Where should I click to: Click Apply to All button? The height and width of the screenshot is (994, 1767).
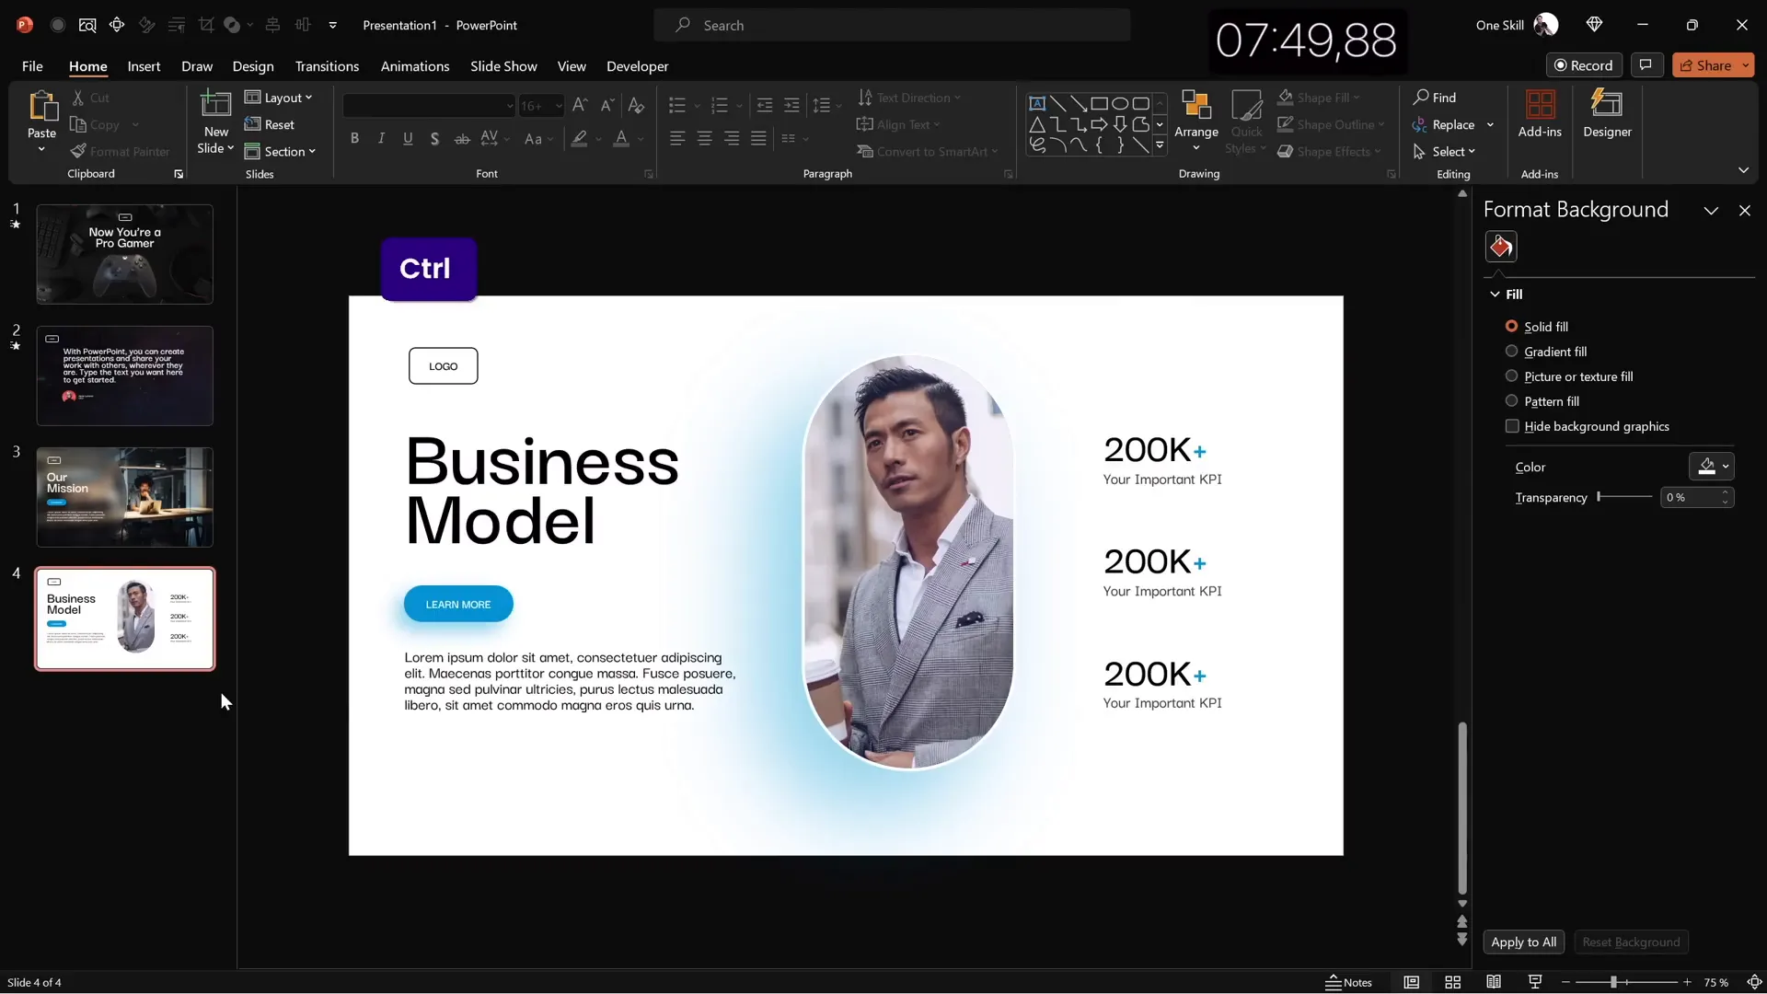pyautogui.click(x=1523, y=942)
